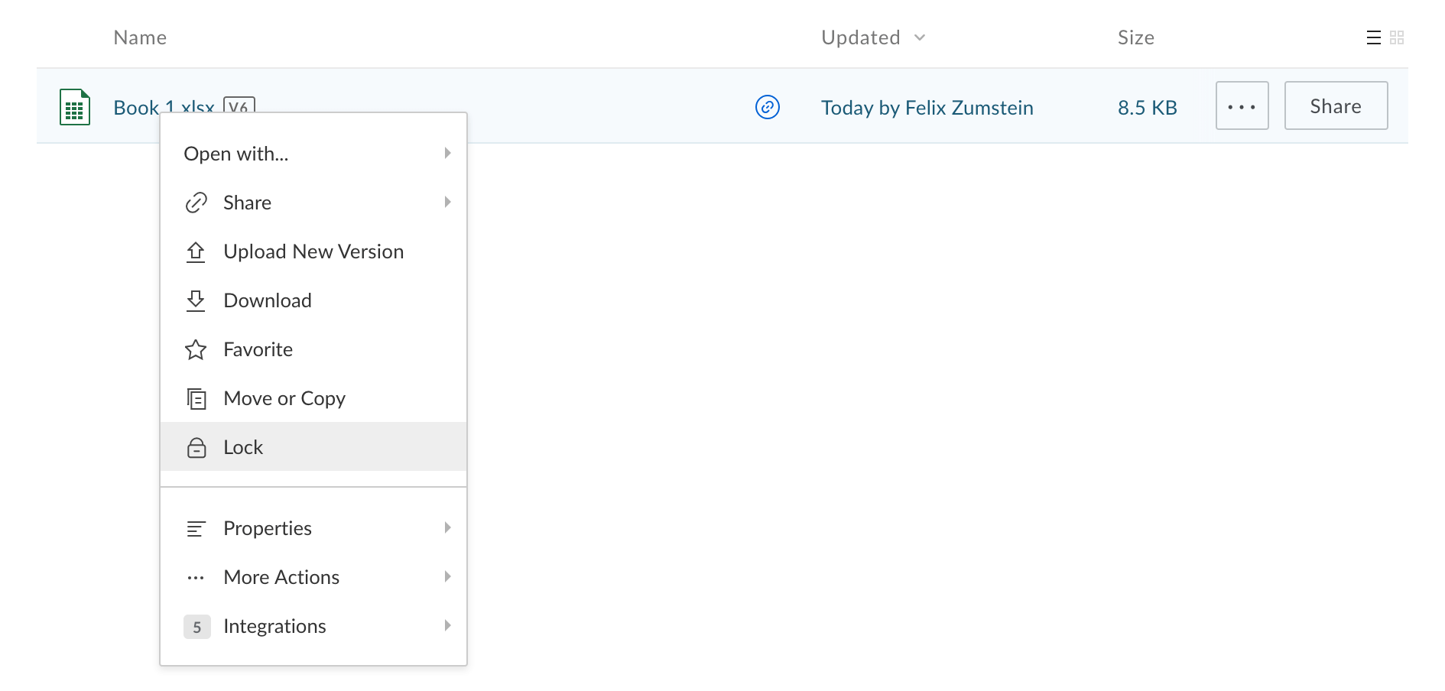The width and height of the screenshot is (1445, 691).
Task: Click the Move or Copy icon
Action: point(196,398)
